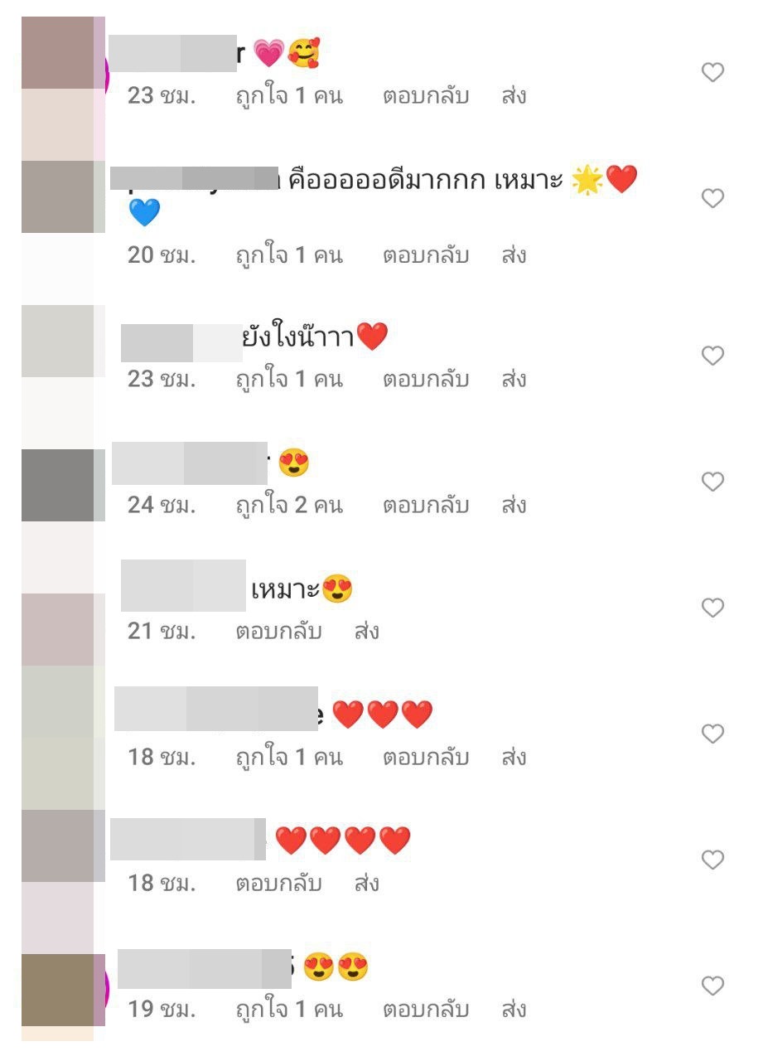
Task: Tap heart icon on คืออออออดีมากกก comment
Action: [x=712, y=198]
